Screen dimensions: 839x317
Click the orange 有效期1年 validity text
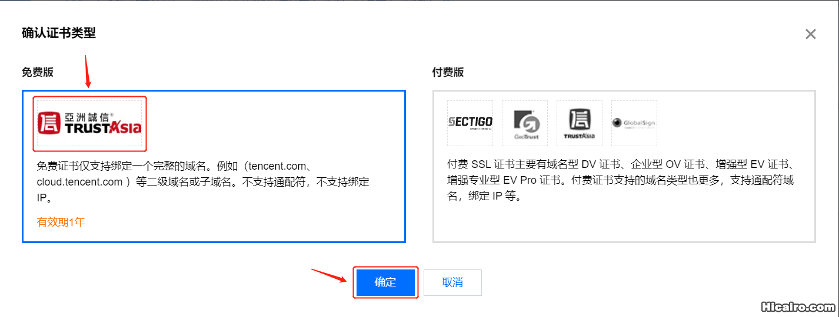61,222
